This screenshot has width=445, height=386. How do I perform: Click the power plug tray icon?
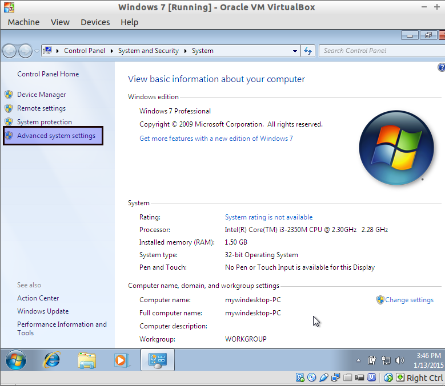click(x=372, y=360)
